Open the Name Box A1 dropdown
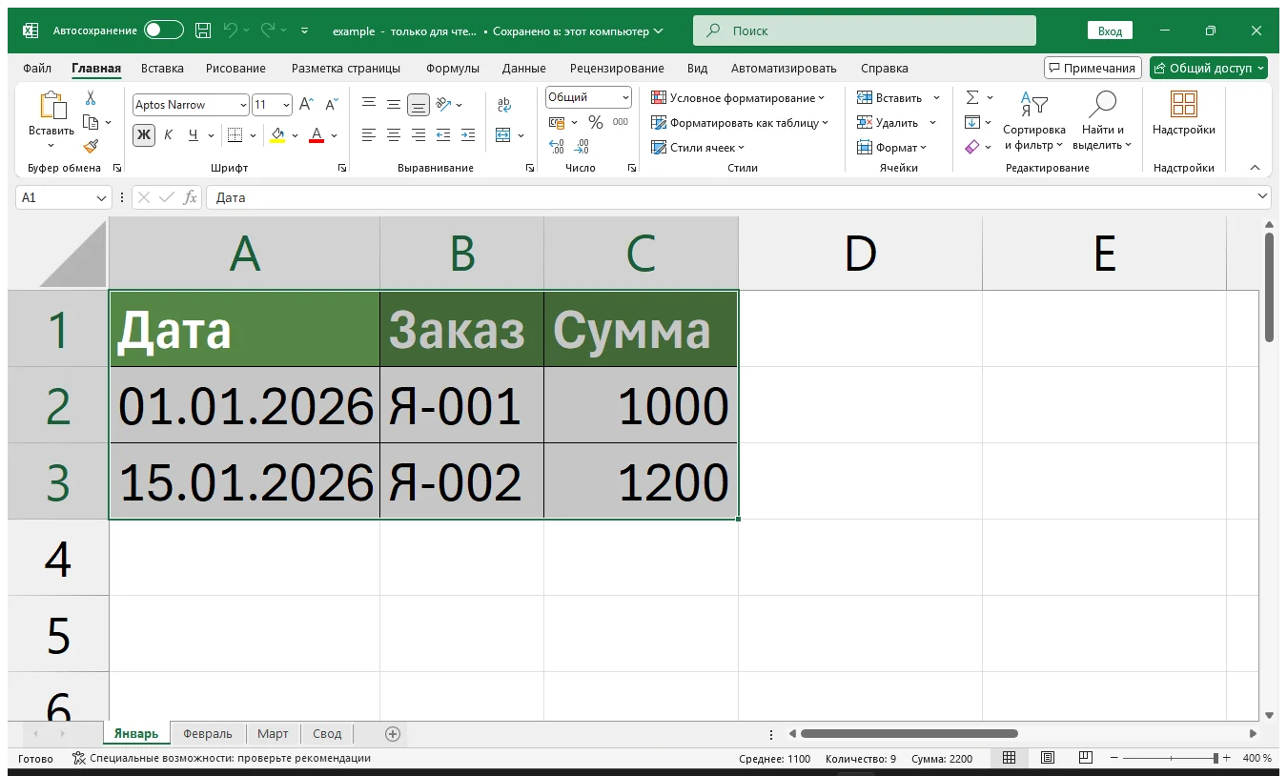The height and width of the screenshot is (776, 1287). pos(102,197)
